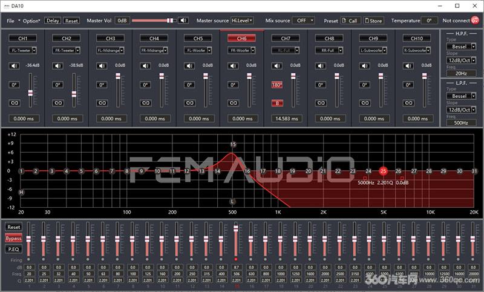Screen dimensions: 484x292
Task: Click the red B link icon on CH7
Action: tap(277, 103)
